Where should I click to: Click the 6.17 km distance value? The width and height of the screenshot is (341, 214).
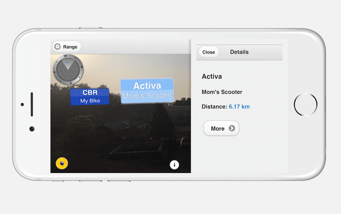(x=239, y=107)
